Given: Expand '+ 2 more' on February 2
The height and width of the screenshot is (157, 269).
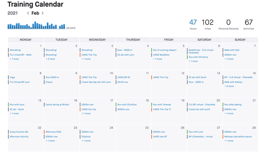Looking at the screenshot, I should click(x=50, y=59).
